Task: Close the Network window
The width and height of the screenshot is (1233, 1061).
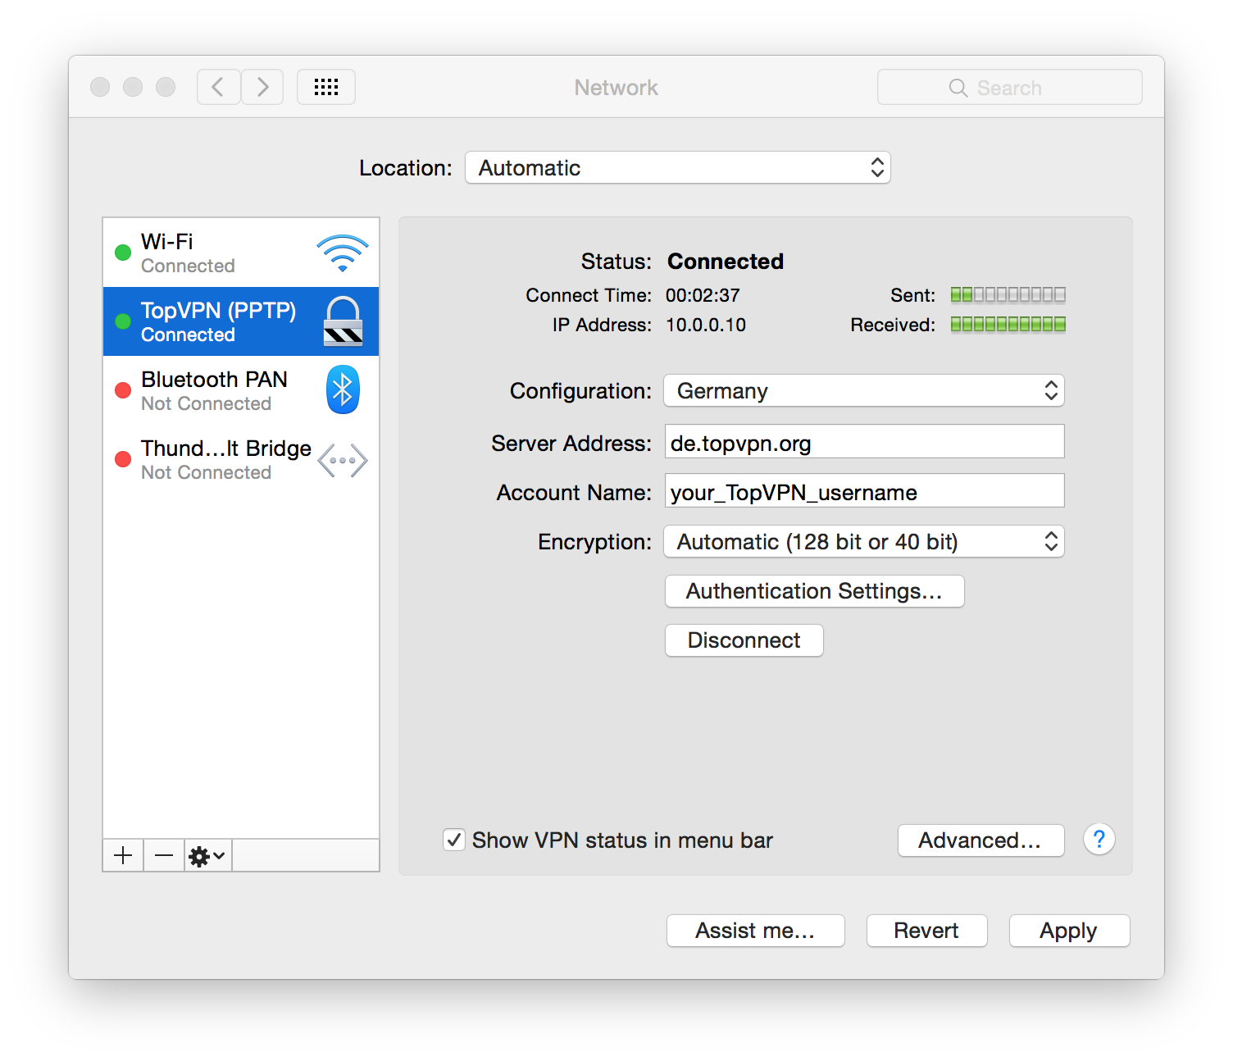Action: point(100,87)
